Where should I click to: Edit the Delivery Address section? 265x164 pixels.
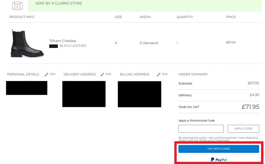108,74
